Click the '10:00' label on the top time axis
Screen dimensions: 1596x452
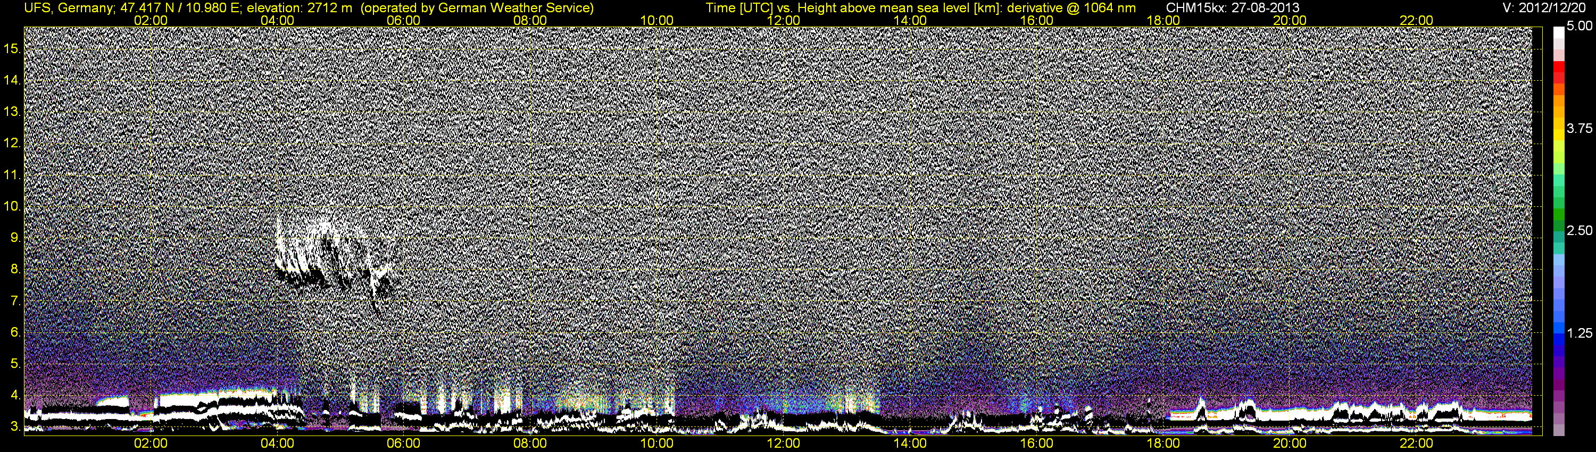pos(656,20)
